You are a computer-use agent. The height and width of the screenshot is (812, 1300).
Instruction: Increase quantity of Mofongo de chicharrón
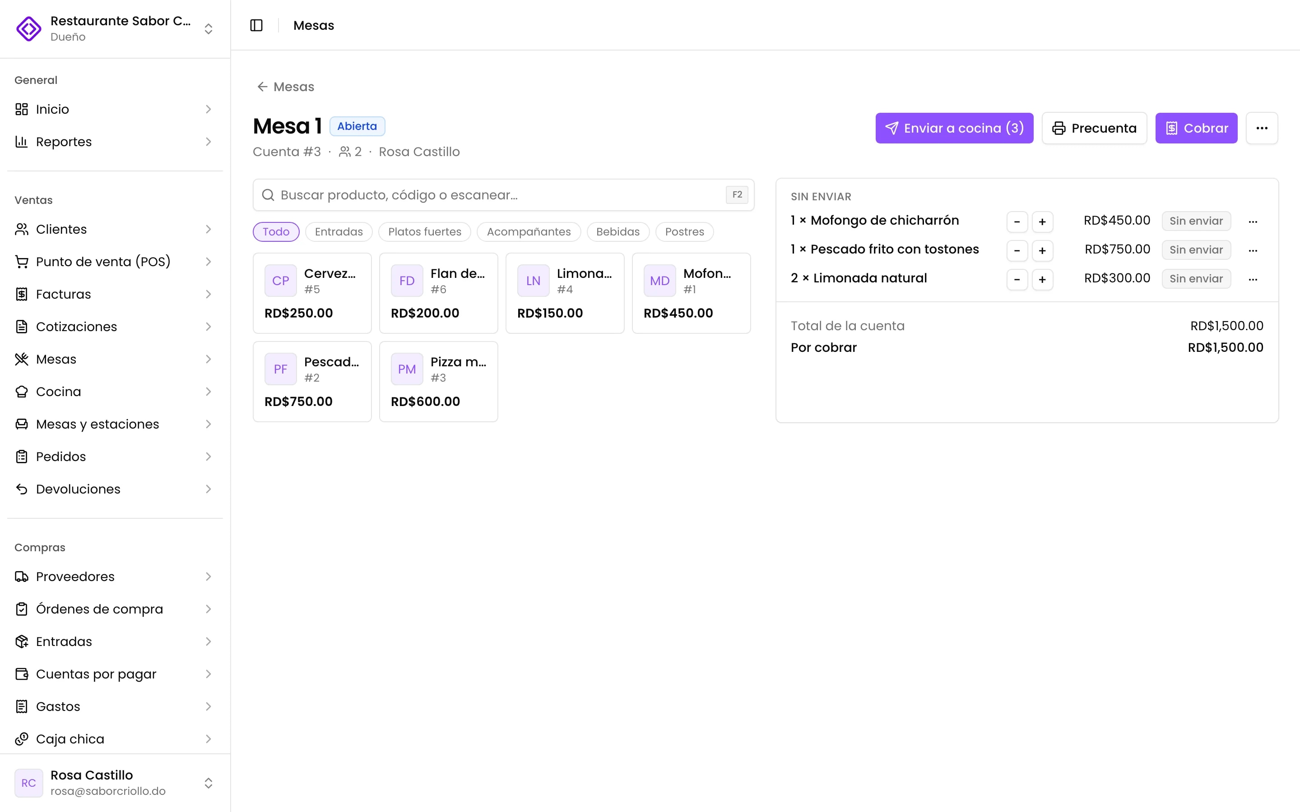point(1042,221)
